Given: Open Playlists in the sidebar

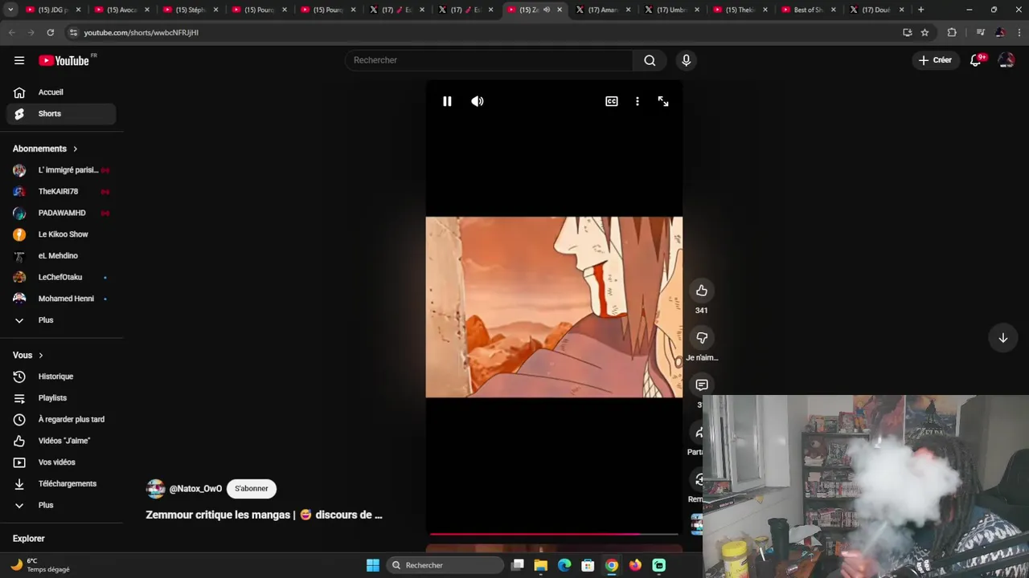Looking at the screenshot, I should (61, 398).
